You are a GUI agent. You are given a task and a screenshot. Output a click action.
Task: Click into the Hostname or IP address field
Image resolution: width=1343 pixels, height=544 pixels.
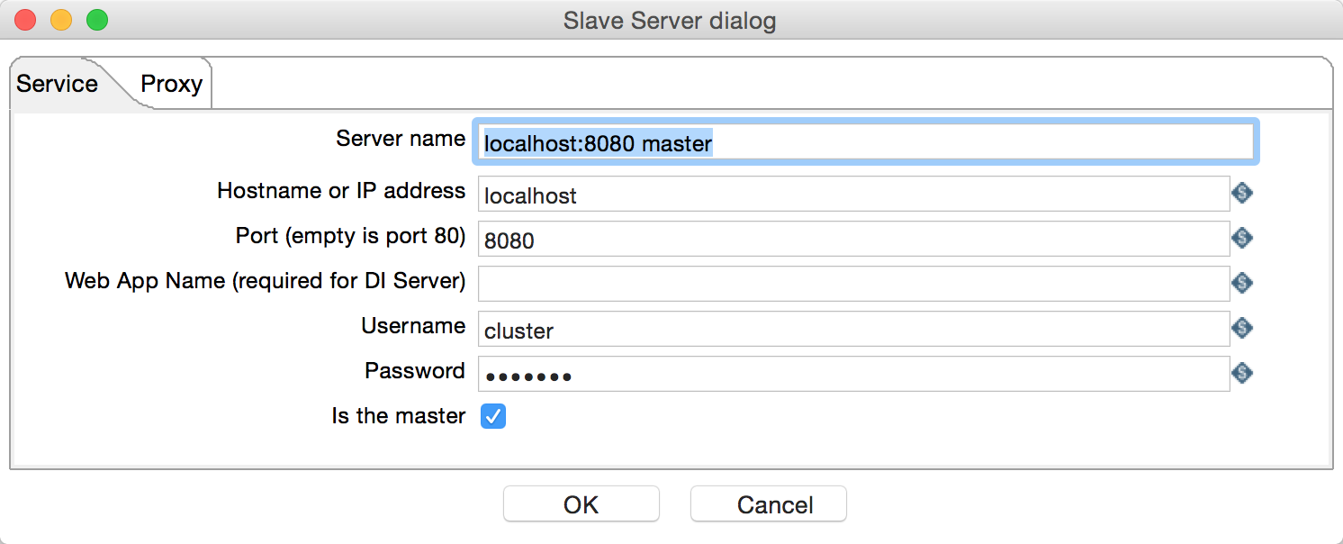pos(852,195)
